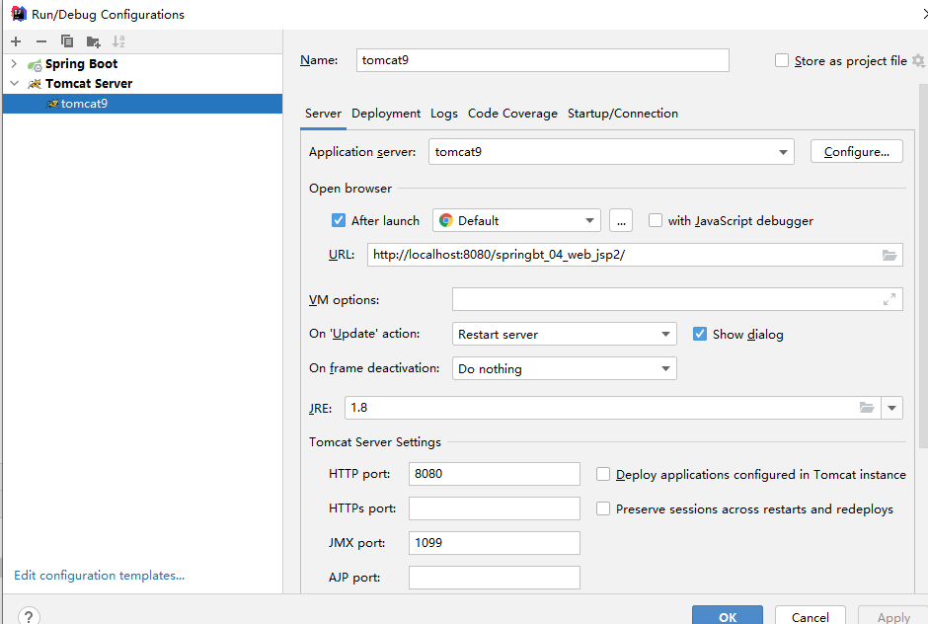Click the JMX port field
The image size is (928, 624).
(x=495, y=543)
